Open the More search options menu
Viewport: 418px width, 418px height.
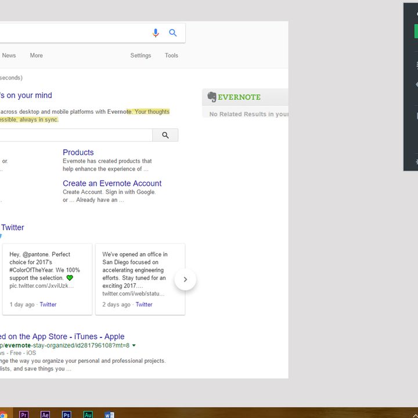click(x=36, y=56)
